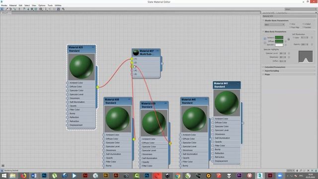318x179 pixels.
Task: Click map button next to Specular swatch
Action: tap(286, 45)
